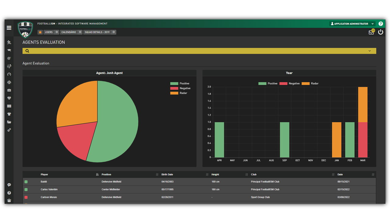
Task: Click the green SEP bar
Action: (285, 140)
